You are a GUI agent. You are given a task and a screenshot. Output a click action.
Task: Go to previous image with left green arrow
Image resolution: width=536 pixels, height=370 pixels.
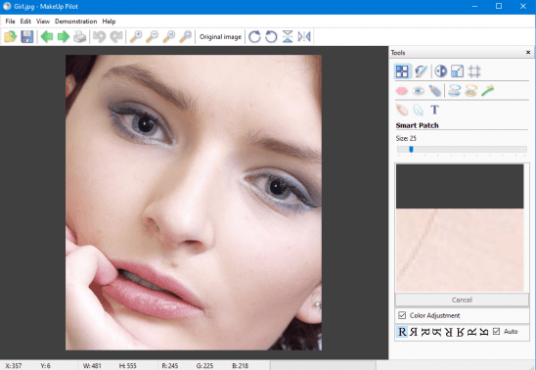click(x=47, y=36)
